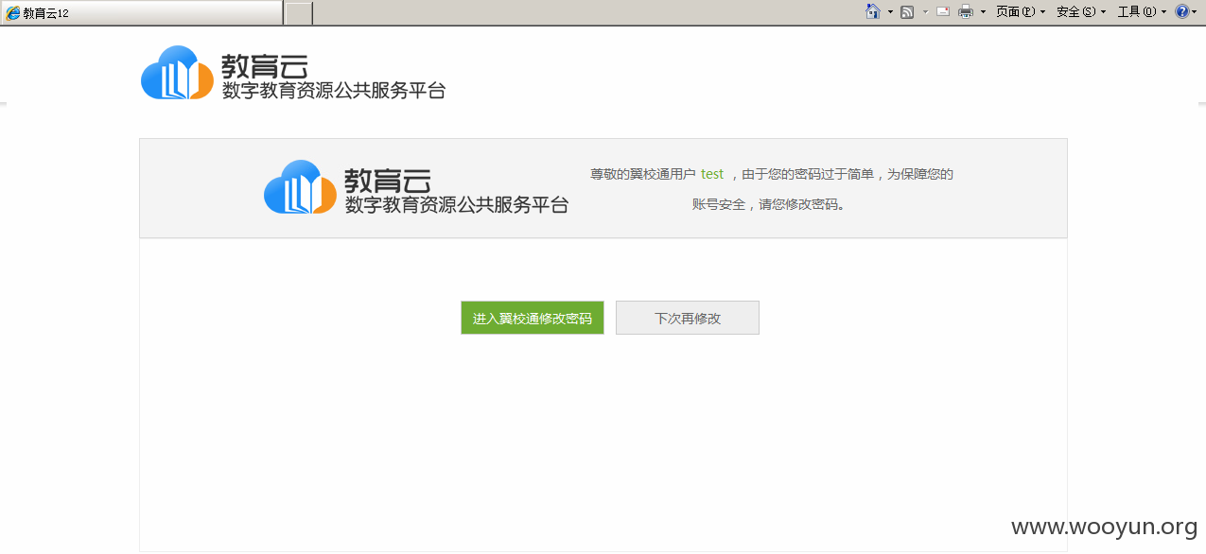The image size is (1206, 554).
Task: Open the Home button dropdown arrow
Action: point(890,12)
